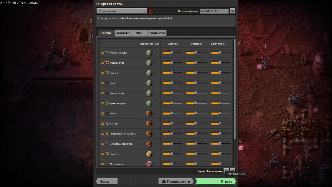Open the По умолчанию preset dropdown
Image resolution: width=332 pixels, height=187 pixels.
tap(122, 11)
